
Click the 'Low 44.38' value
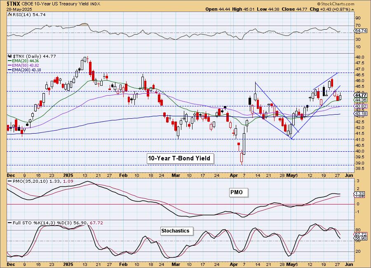click(x=268, y=9)
